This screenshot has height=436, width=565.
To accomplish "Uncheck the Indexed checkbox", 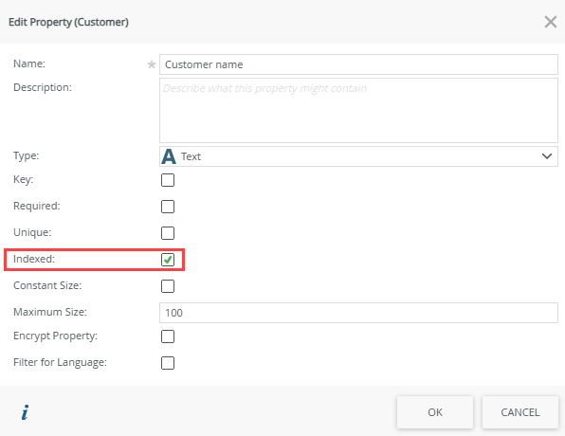I will [x=168, y=260].
